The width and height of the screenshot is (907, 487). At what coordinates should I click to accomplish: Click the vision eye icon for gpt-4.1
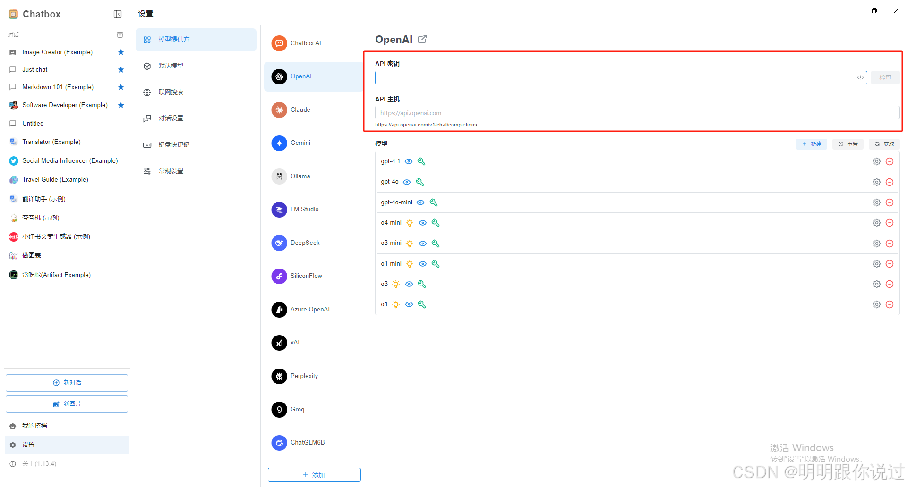(x=409, y=161)
